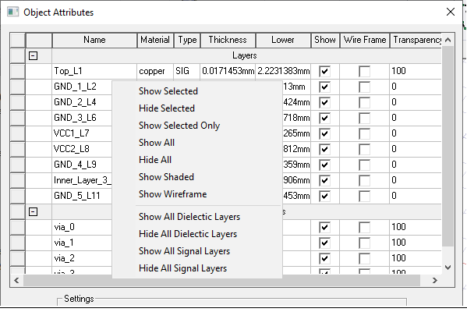
Task: Select Show All in context menu
Action: pos(197,143)
